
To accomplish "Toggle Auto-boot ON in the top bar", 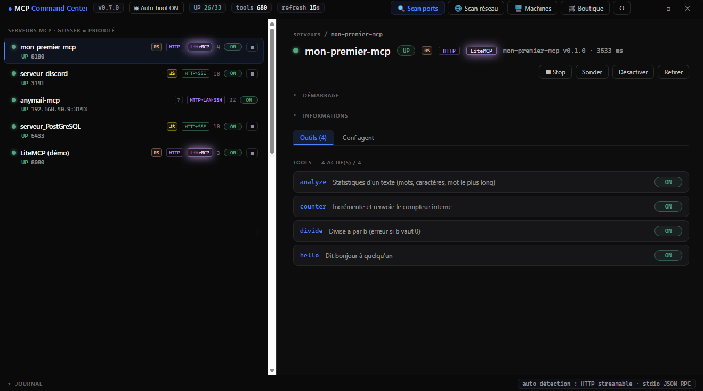I will pyautogui.click(x=156, y=8).
